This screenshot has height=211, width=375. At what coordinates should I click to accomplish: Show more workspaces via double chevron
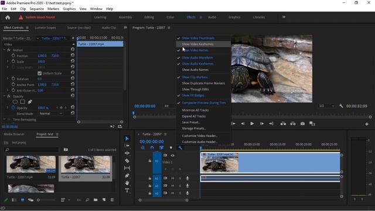coord(284,17)
